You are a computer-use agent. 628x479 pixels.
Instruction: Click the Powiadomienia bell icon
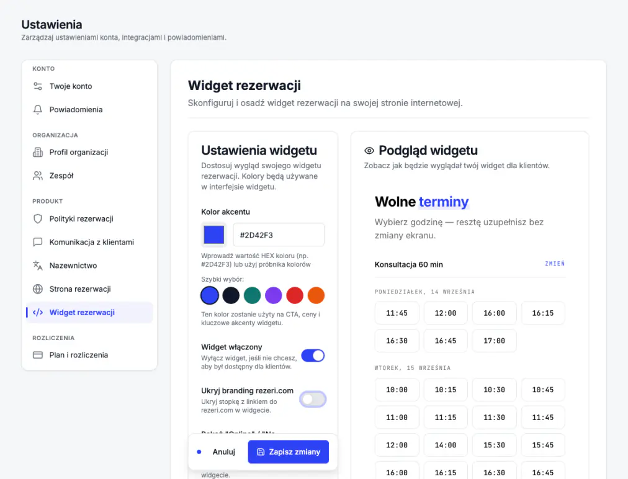[x=38, y=109]
